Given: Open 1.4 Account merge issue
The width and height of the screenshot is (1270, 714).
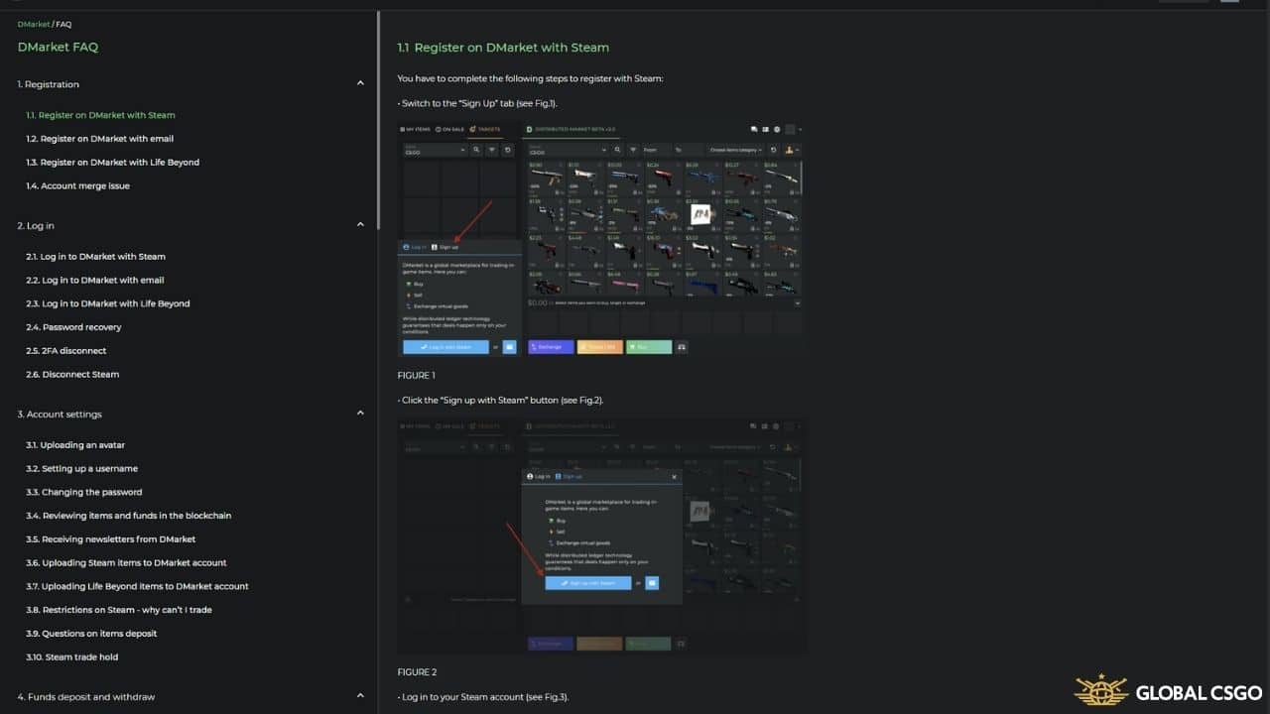Looking at the screenshot, I should (x=78, y=186).
